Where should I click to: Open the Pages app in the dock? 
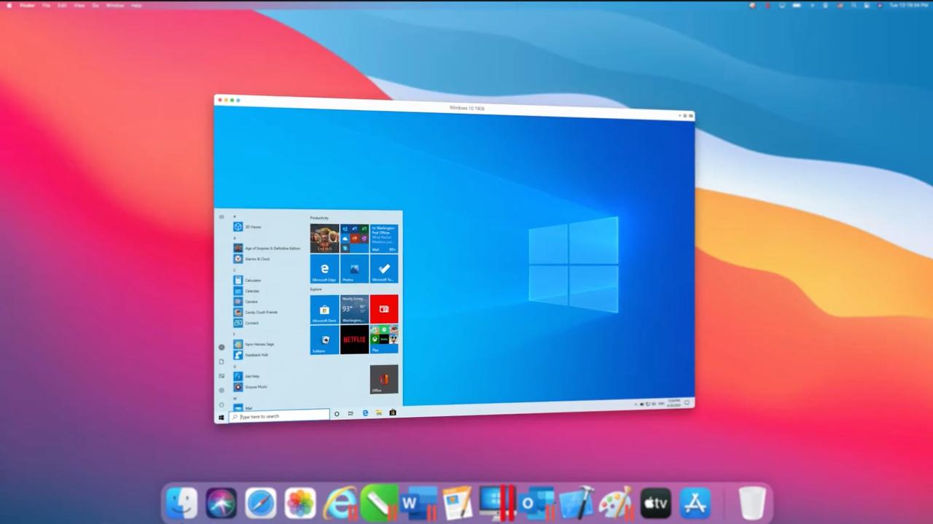coord(458,504)
